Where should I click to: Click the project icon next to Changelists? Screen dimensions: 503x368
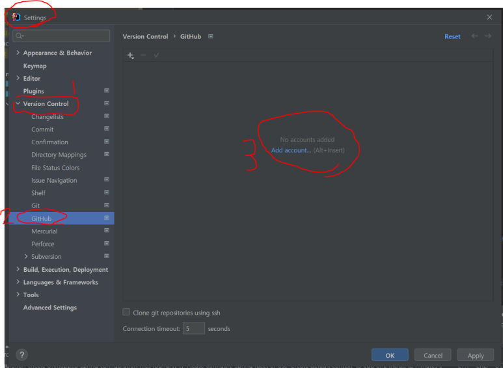pos(107,116)
